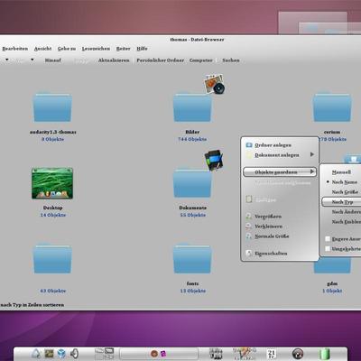Select the Bilder folder icon
This screenshot has width=361, height=361.
pos(192,107)
